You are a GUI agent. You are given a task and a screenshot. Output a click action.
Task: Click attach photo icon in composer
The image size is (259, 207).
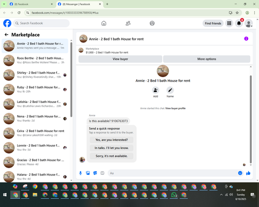point(88,173)
